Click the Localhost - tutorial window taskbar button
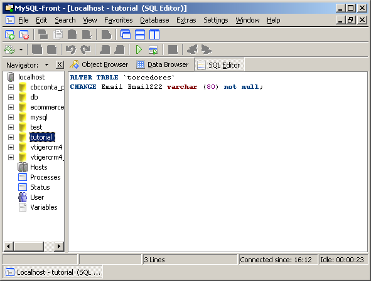Viewport: 371px width, 281px height. (x=53, y=272)
